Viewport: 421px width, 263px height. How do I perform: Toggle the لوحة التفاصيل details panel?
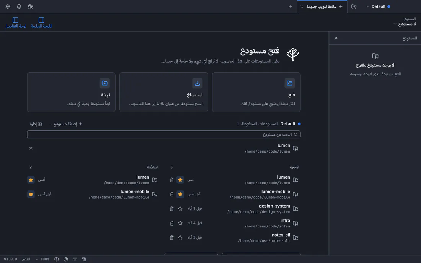tap(15, 23)
